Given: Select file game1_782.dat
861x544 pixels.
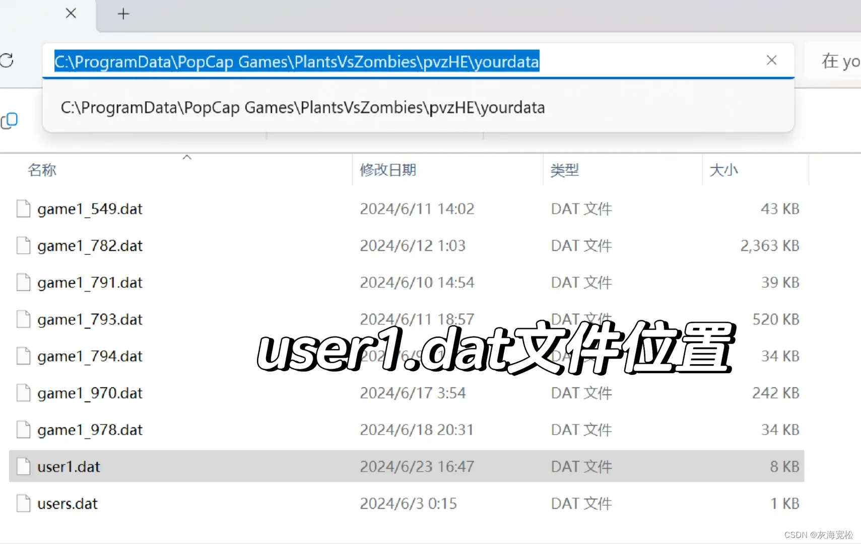Looking at the screenshot, I should [x=90, y=246].
